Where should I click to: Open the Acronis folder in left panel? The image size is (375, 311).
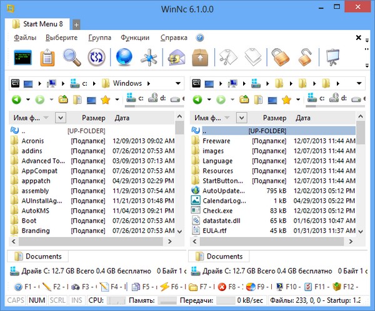(x=32, y=141)
